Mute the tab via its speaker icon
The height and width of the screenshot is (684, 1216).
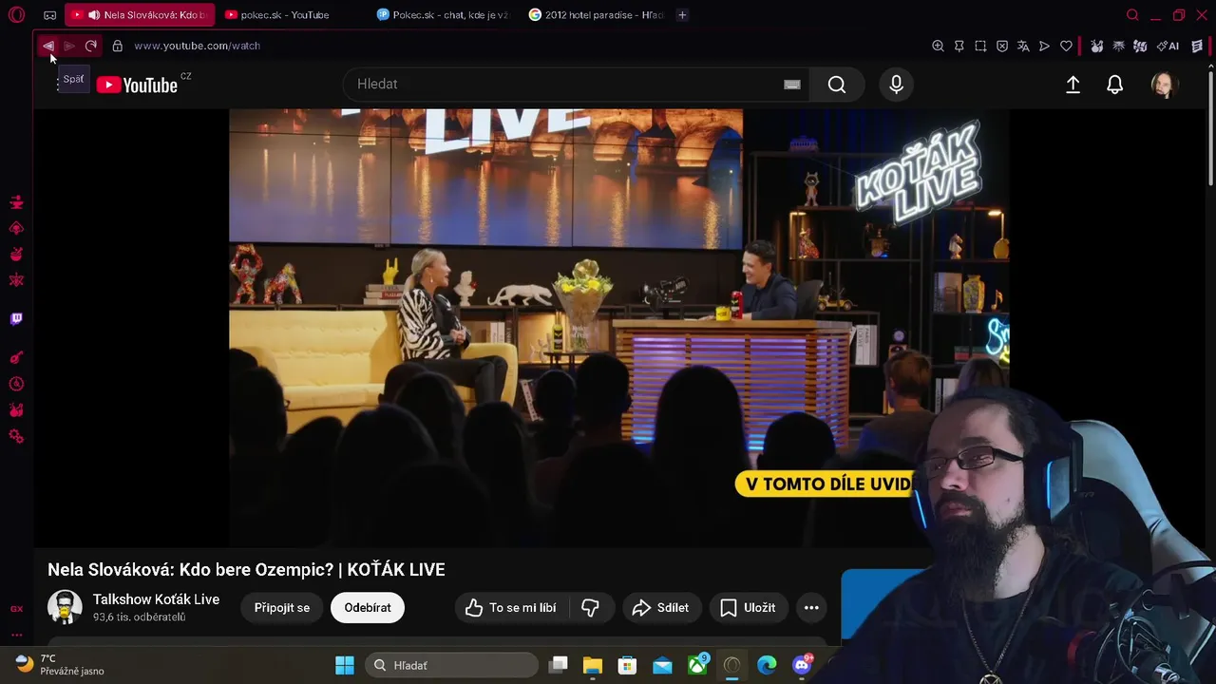(x=94, y=15)
